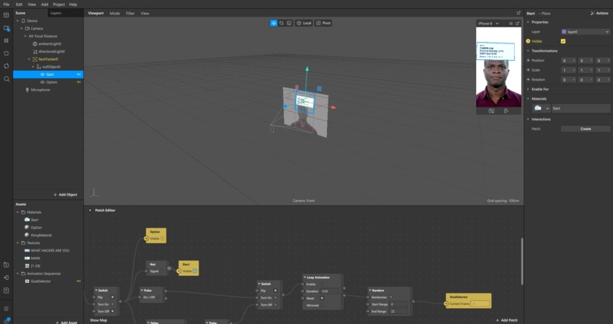The height and width of the screenshot is (324, 613).
Task: Toggle Pivot mode button
Action: tap(324, 23)
